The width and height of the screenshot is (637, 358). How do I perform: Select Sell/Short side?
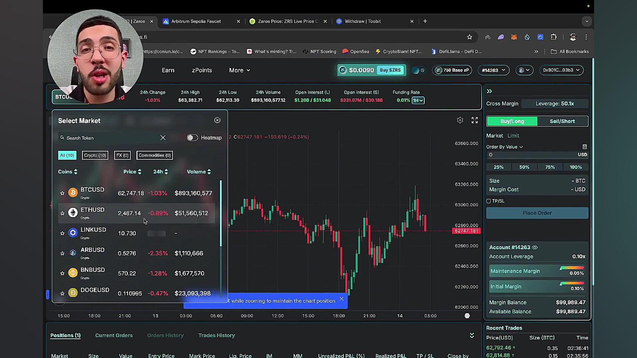coord(562,121)
